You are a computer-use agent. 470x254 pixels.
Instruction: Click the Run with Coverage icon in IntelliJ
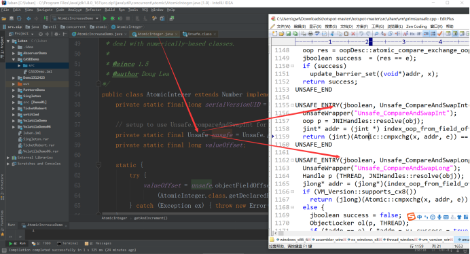(120, 18)
